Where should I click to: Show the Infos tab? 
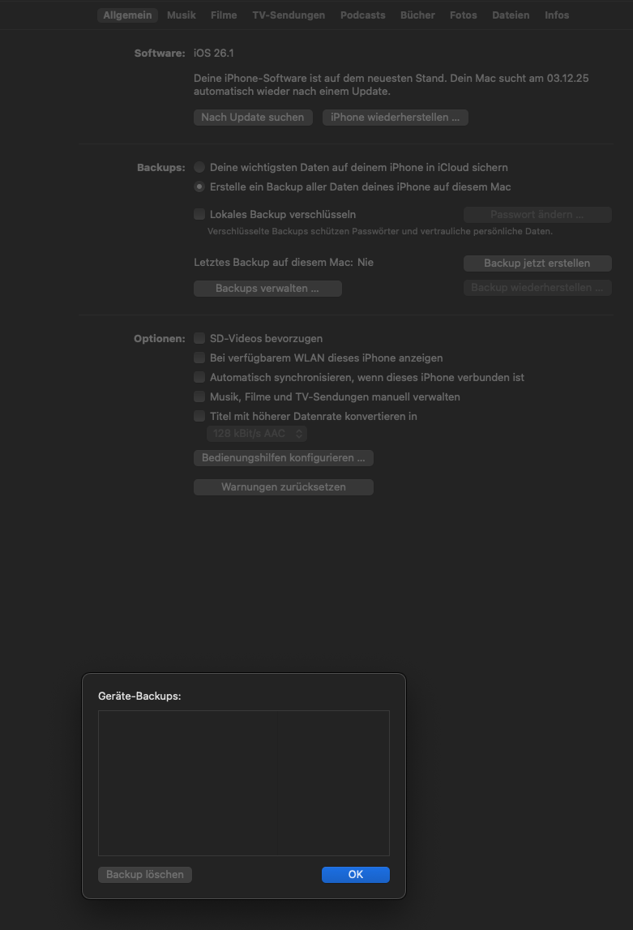coord(557,15)
